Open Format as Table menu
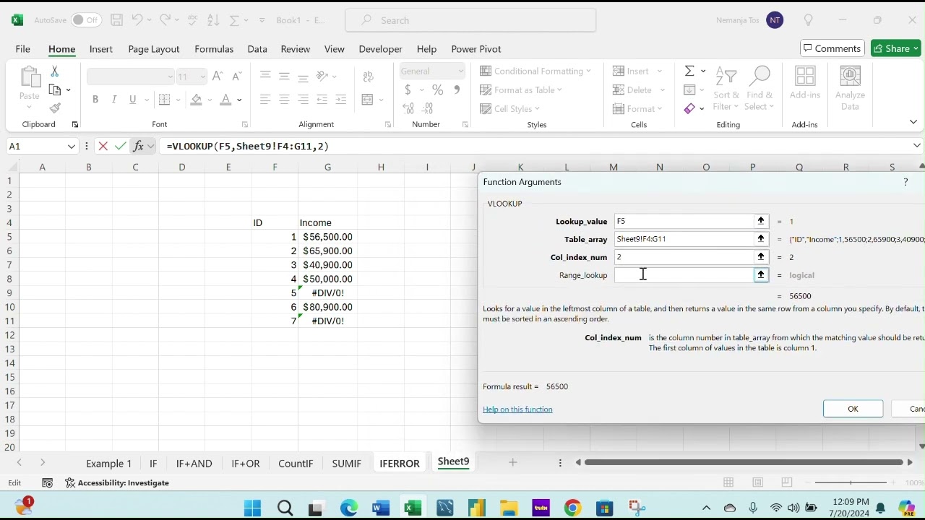This screenshot has width=925, height=520. coord(521,90)
